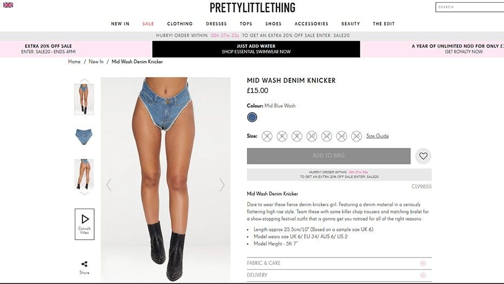Expand the Delivery section
This screenshot has height=284, width=504.
point(339,275)
